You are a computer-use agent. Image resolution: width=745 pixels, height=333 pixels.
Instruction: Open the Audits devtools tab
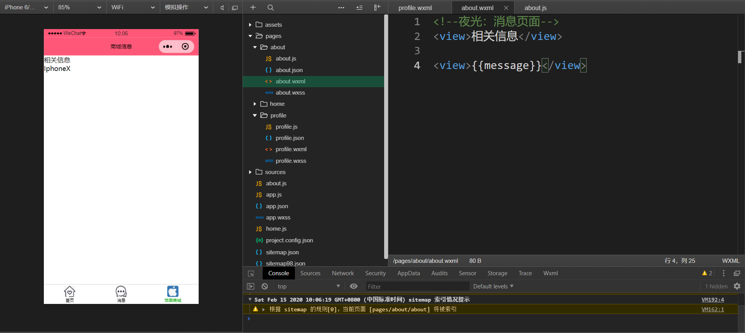[439, 273]
